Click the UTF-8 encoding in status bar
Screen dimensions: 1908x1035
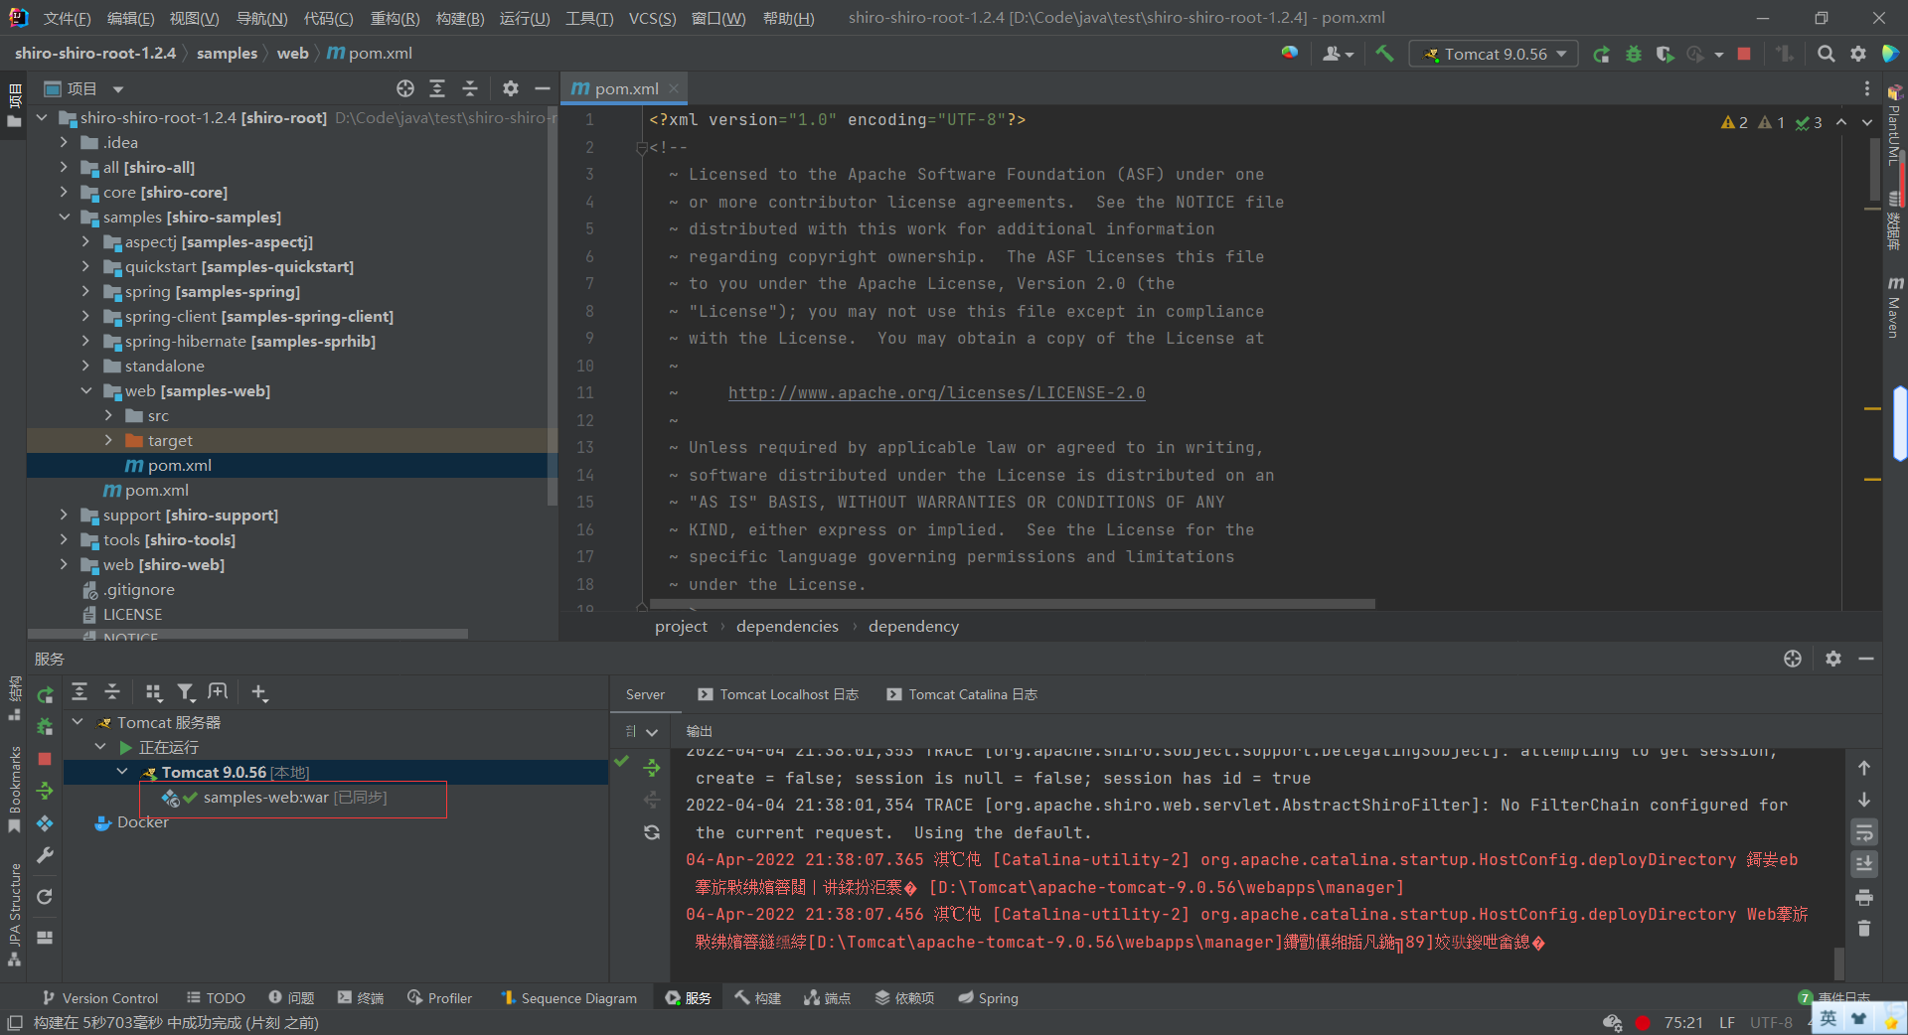[x=1771, y=1023]
